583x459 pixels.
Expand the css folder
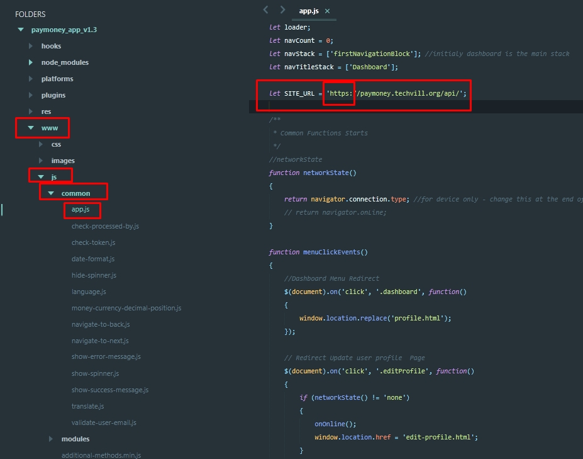pos(41,144)
